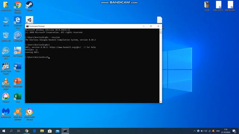Image resolution: width=239 pixels, height=134 pixels.
Task: Open the rightmost file on desktop
Action: tap(230, 6)
